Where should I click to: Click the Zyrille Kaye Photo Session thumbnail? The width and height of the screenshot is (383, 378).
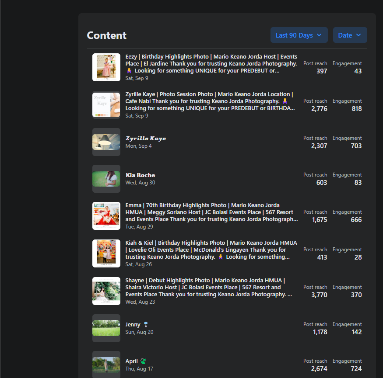[x=106, y=105]
